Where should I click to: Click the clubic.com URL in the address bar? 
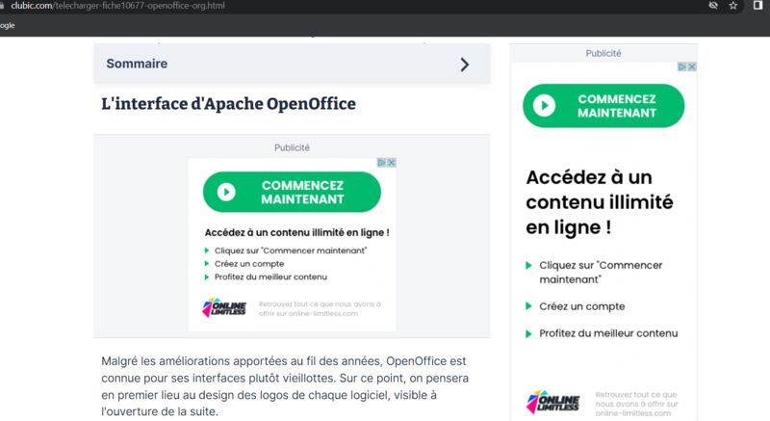pos(117,6)
